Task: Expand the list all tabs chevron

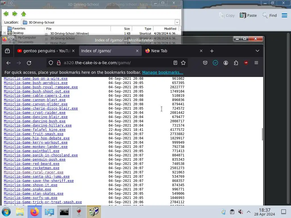Action: click(x=257, y=51)
